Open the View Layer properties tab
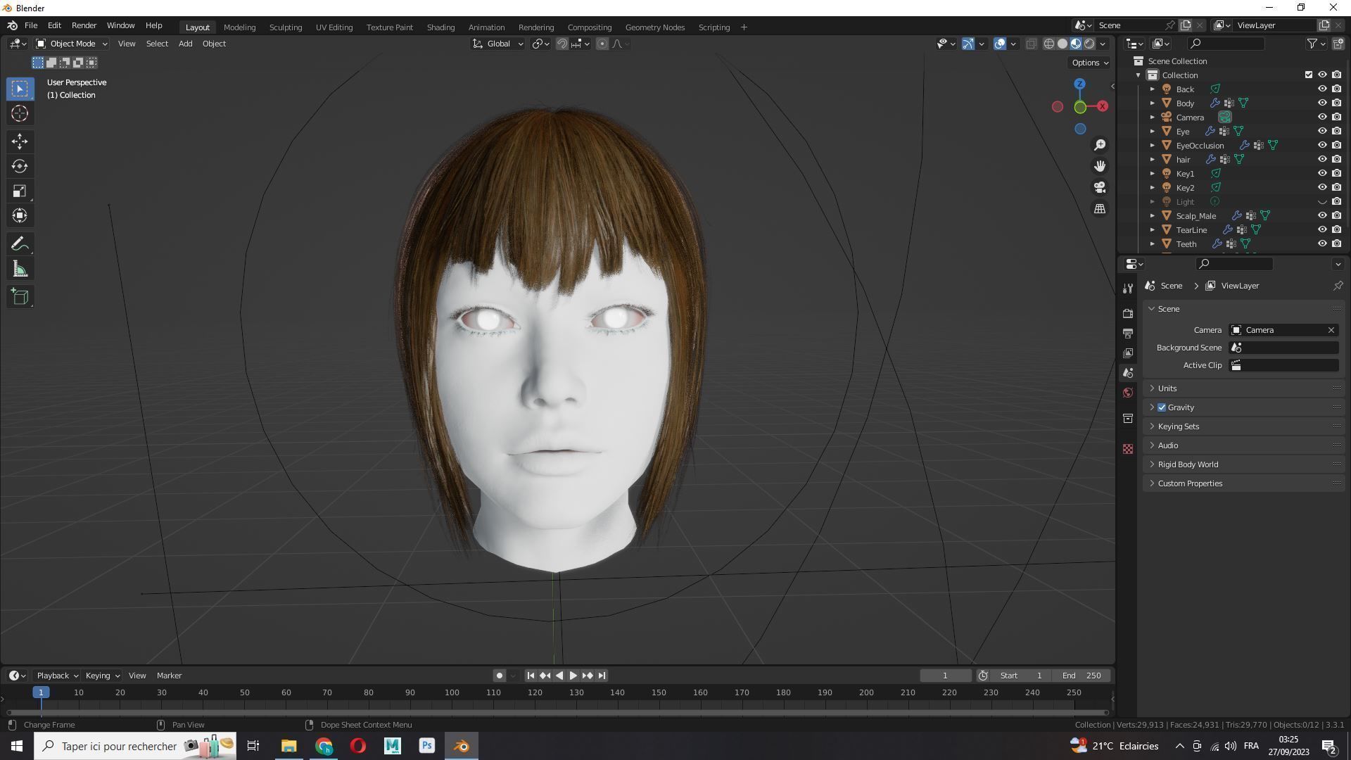 click(x=1128, y=353)
